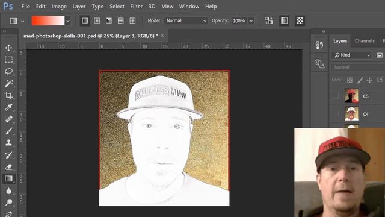The height and width of the screenshot is (217, 385).
Task: Select the Eraser tool
Action: coord(9,167)
